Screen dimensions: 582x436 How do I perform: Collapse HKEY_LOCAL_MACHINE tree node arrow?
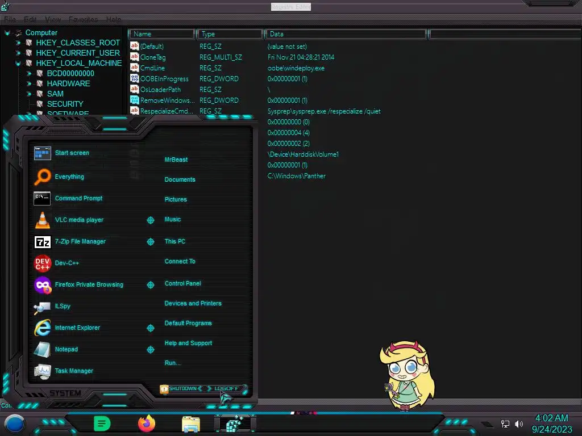click(x=18, y=64)
